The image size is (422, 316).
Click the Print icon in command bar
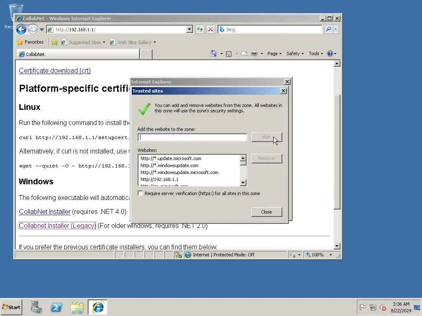coord(254,54)
